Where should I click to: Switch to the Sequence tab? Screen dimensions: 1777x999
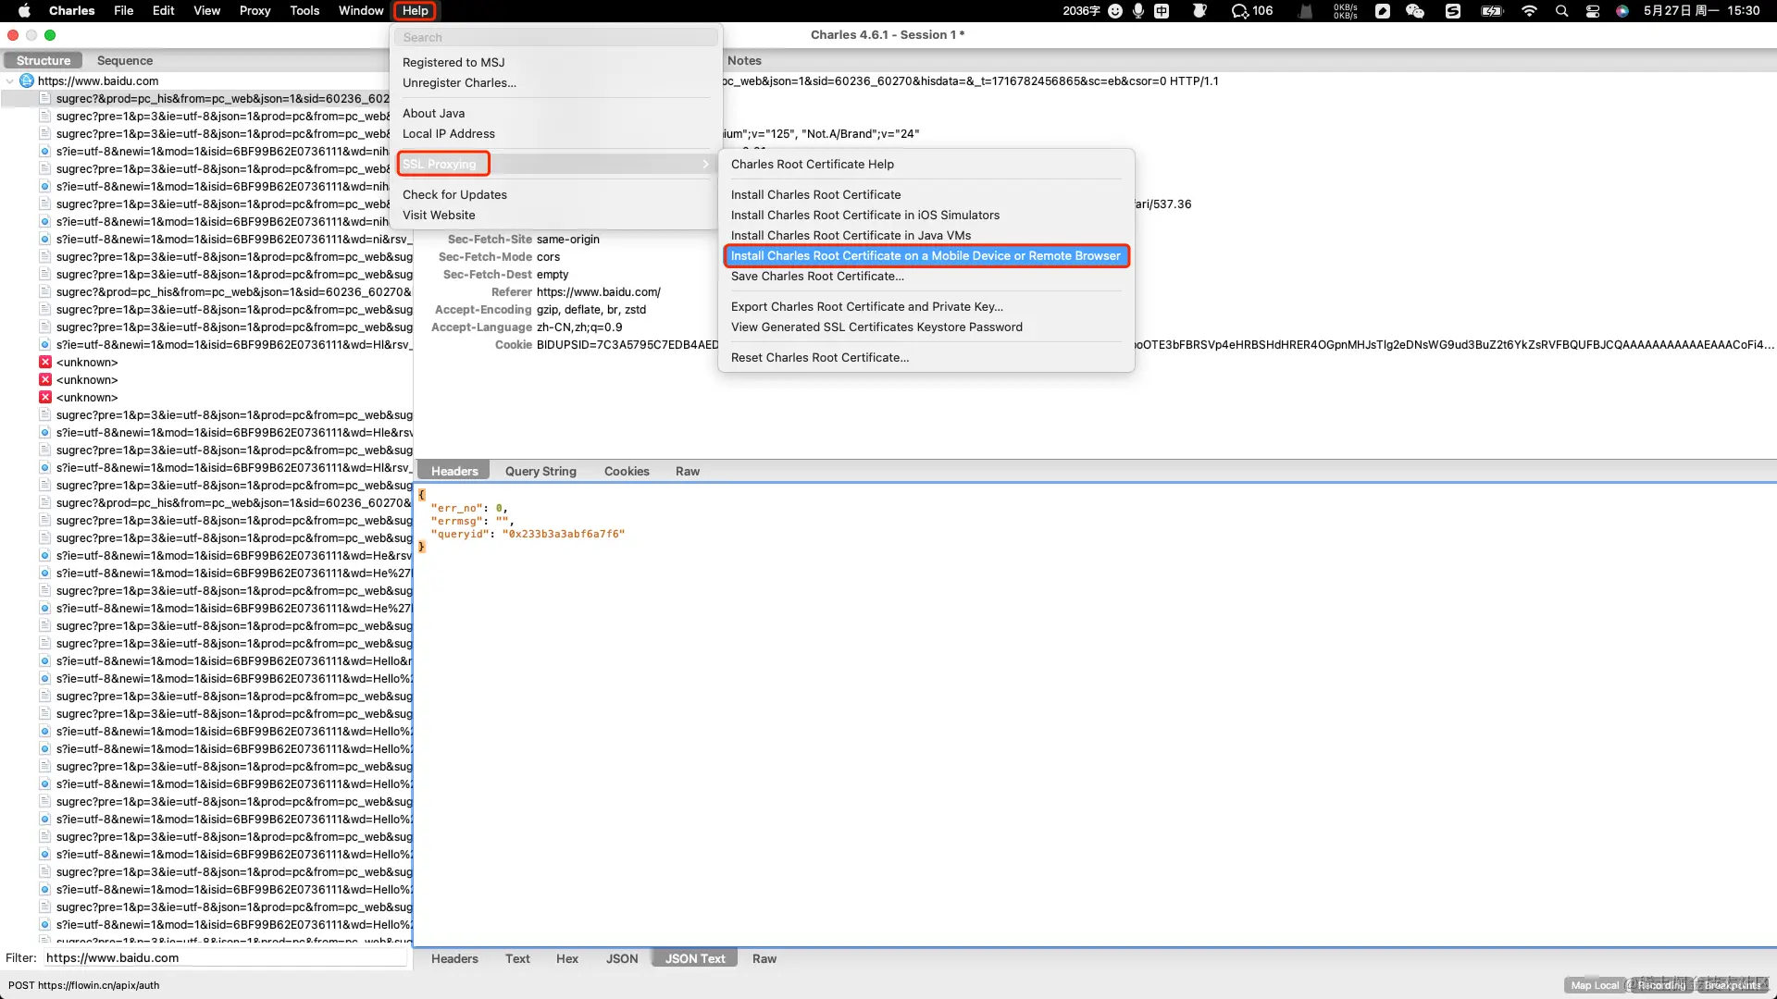coord(125,61)
